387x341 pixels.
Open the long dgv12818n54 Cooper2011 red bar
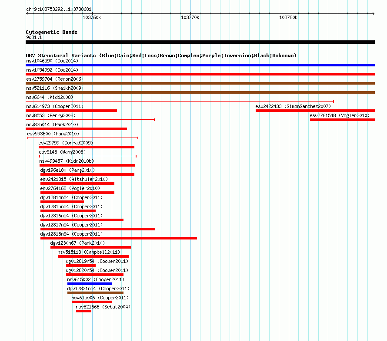[x=119, y=238]
